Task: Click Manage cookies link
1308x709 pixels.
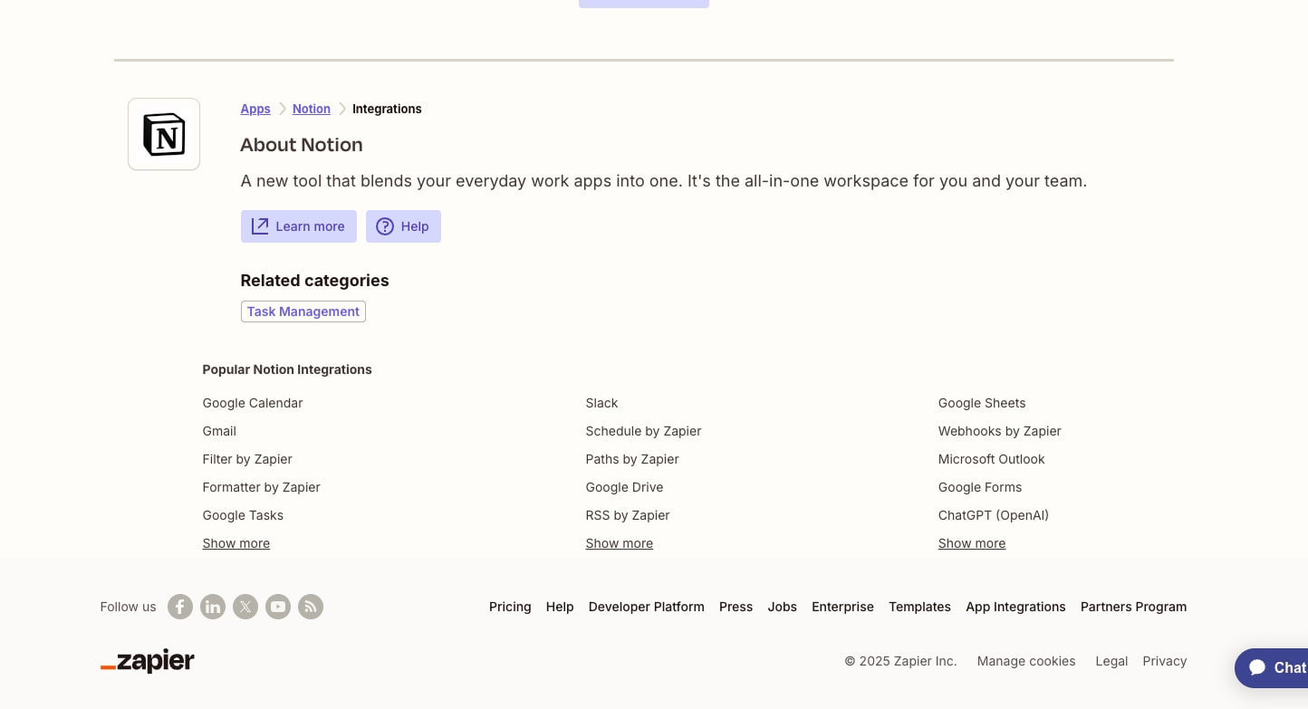Action: coord(1026,661)
